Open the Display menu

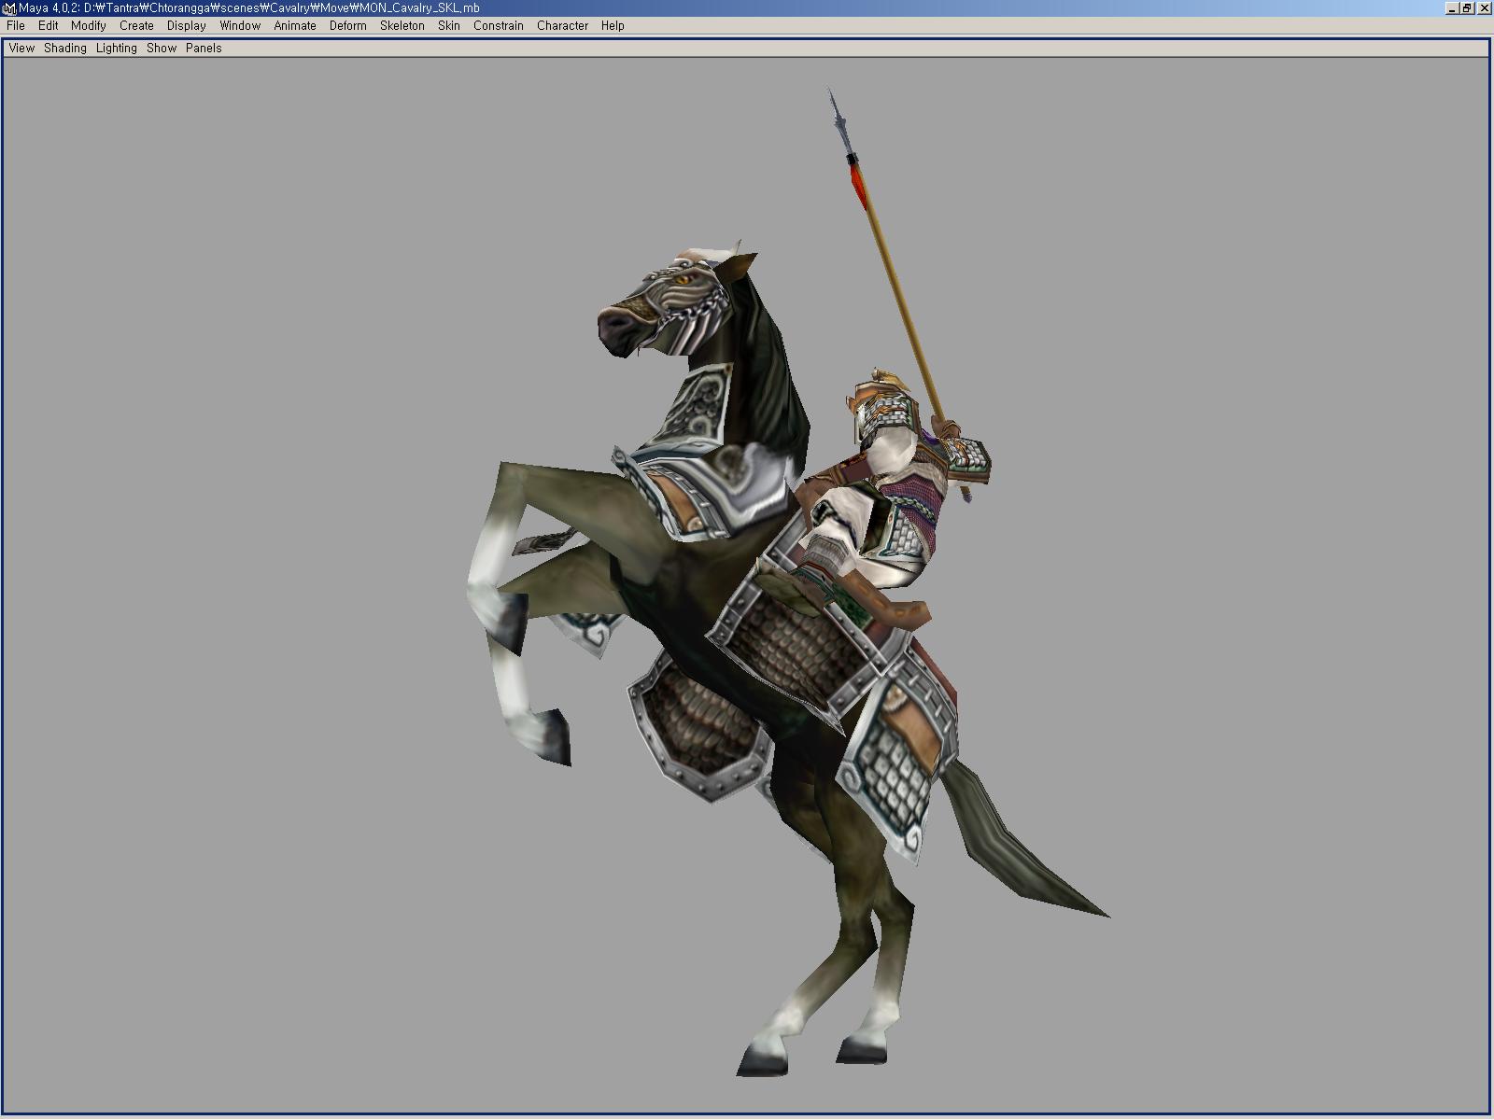point(187,26)
